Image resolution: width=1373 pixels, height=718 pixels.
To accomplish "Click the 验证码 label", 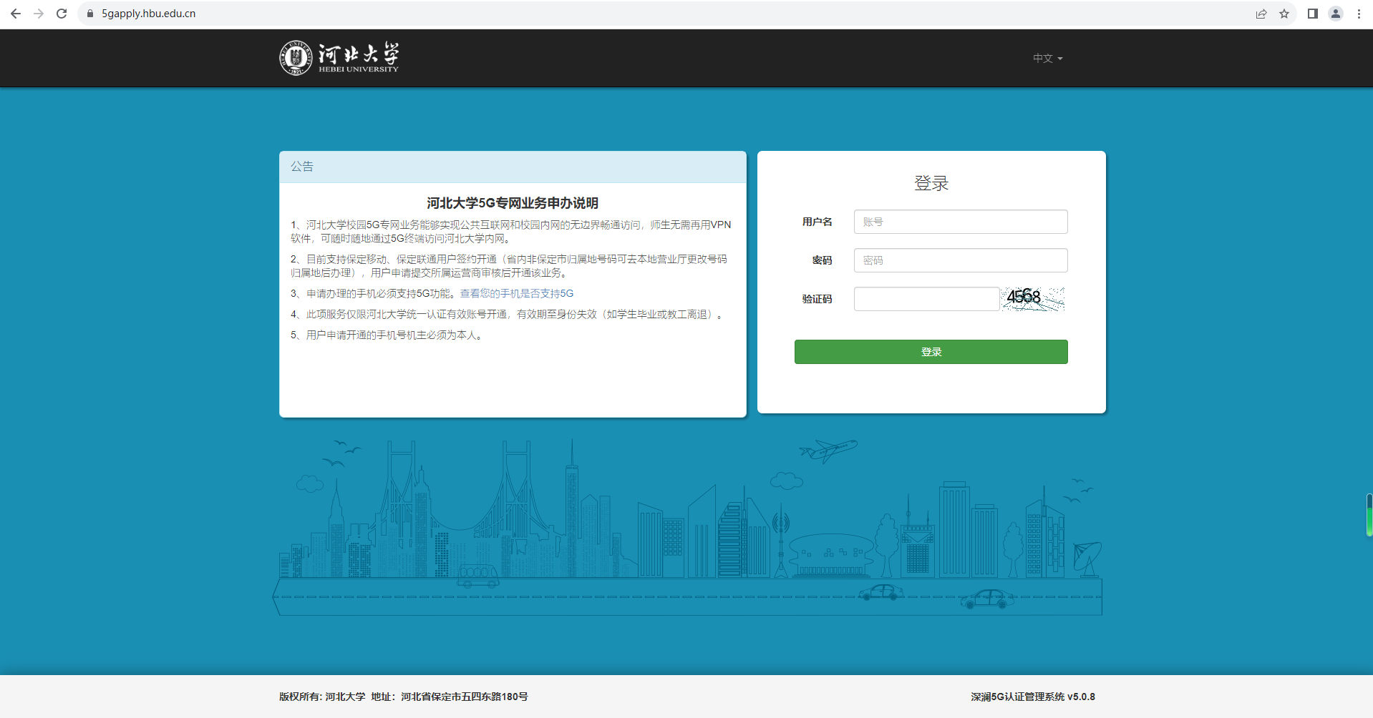I will [817, 299].
